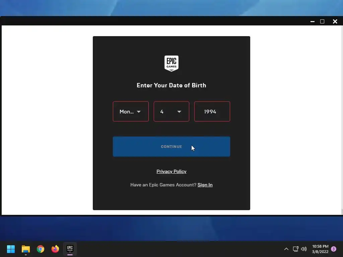Open the Privacy Policy link
Image resolution: width=343 pixels, height=257 pixels.
coord(171,172)
